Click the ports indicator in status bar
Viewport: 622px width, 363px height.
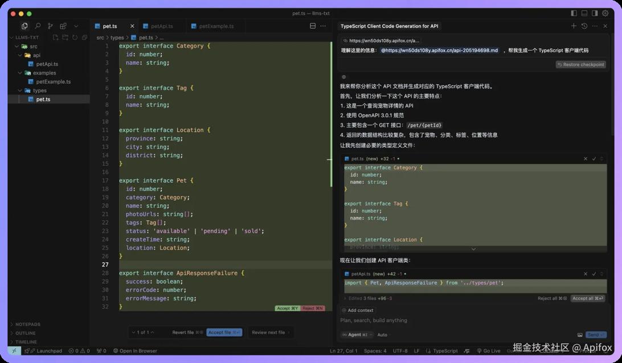tap(101, 350)
